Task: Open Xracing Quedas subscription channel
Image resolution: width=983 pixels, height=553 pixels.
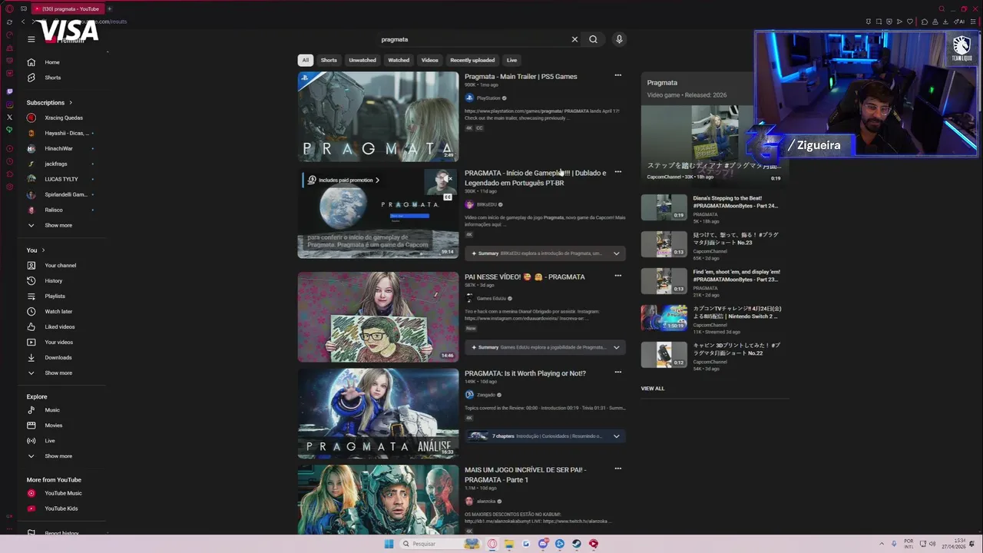Action: point(62,118)
